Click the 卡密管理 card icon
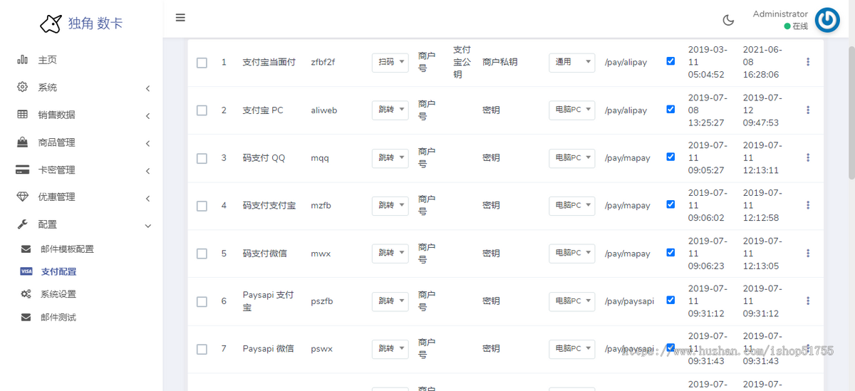Screen dimensions: 855x391 23,170
